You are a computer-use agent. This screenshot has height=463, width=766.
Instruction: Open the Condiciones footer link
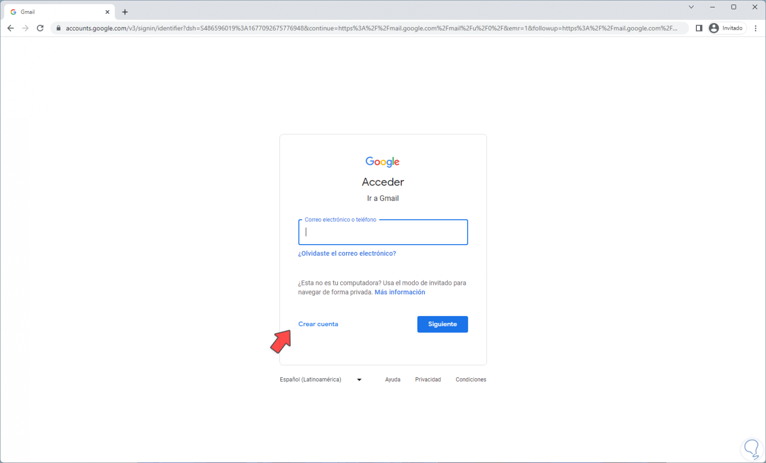[x=471, y=380]
